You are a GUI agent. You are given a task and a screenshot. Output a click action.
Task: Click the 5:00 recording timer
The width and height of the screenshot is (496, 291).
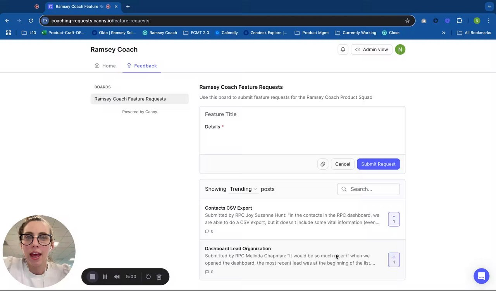pyautogui.click(x=131, y=277)
